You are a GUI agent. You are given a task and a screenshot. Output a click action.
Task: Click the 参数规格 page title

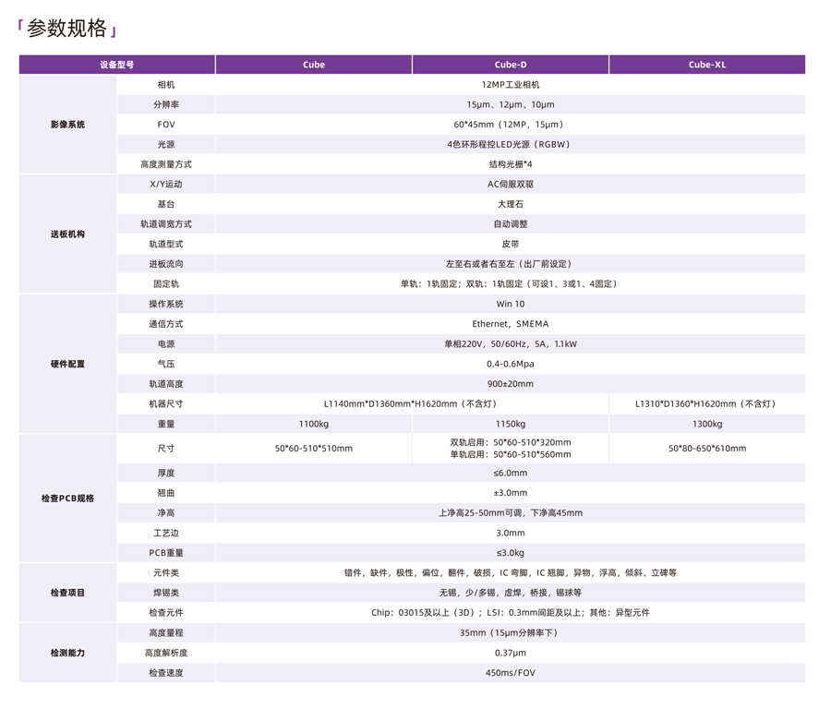pos(66,29)
